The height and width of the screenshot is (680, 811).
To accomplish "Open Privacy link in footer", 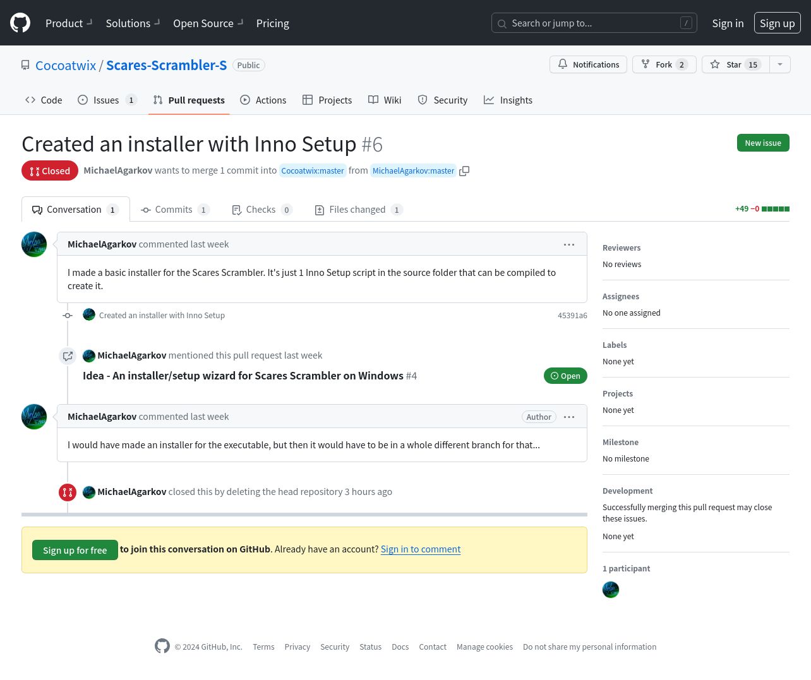I will pyautogui.click(x=297, y=647).
